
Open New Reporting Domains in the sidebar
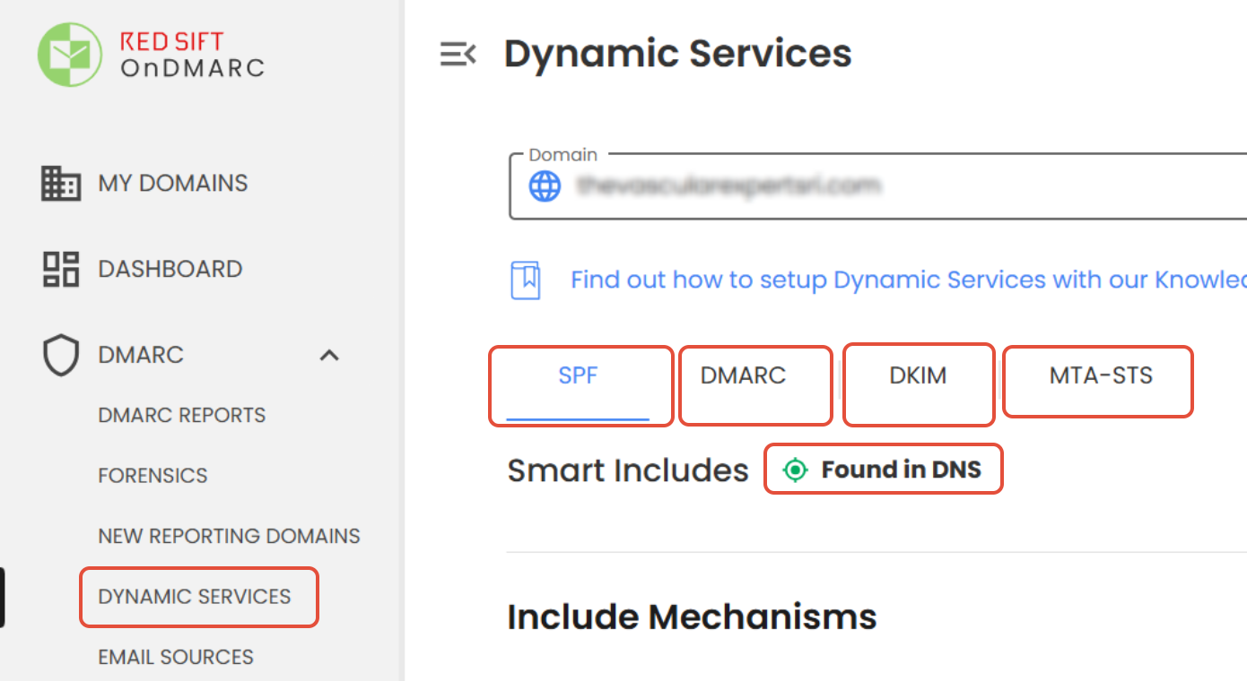click(229, 536)
